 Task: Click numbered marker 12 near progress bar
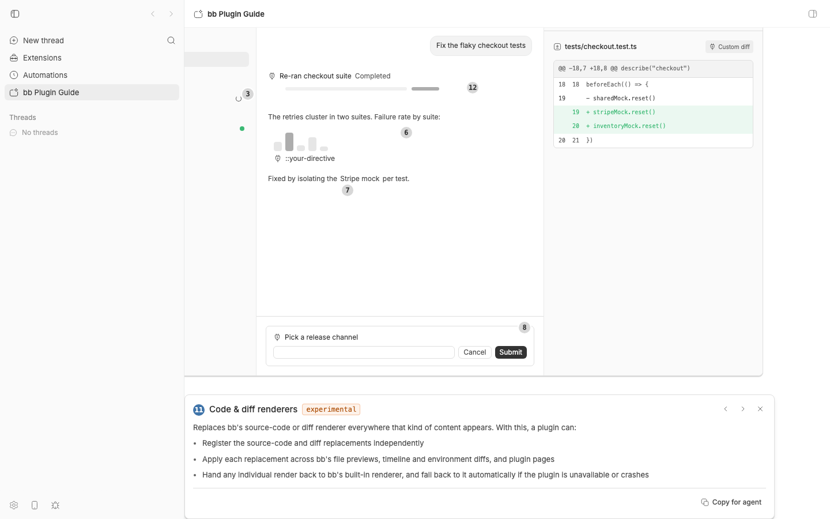473,88
